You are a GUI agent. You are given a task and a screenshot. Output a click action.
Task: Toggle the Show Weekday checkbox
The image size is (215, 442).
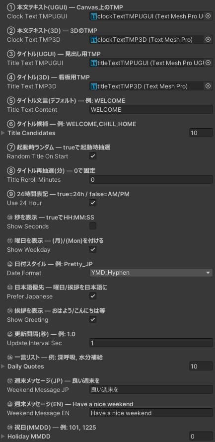pyautogui.click(x=93, y=249)
